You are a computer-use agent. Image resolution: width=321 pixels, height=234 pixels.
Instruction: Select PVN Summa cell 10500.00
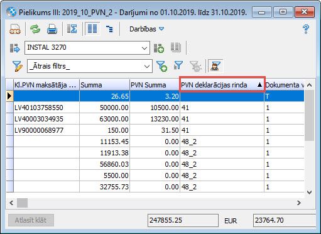(x=155, y=108)
